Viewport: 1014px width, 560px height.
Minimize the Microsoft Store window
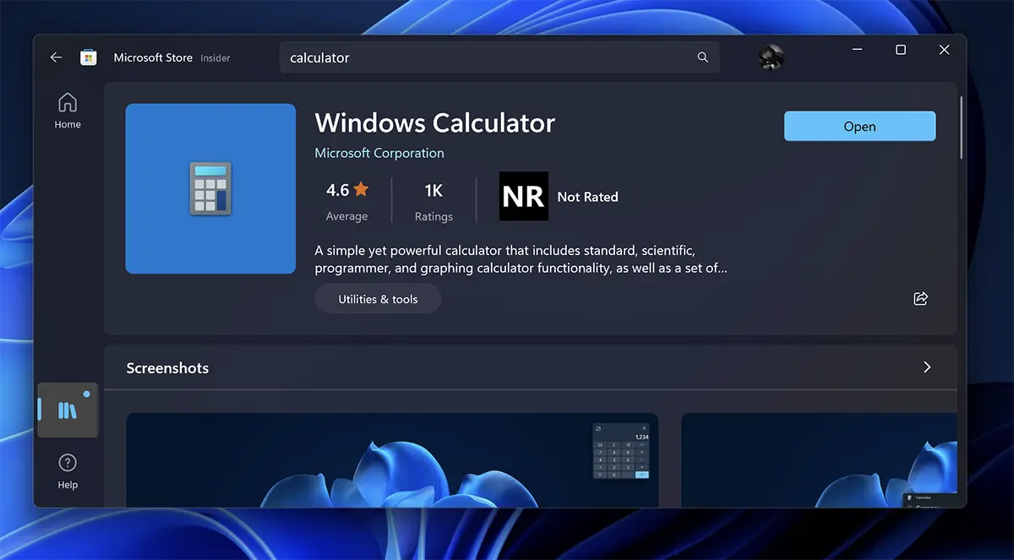[x=857, y=51]
